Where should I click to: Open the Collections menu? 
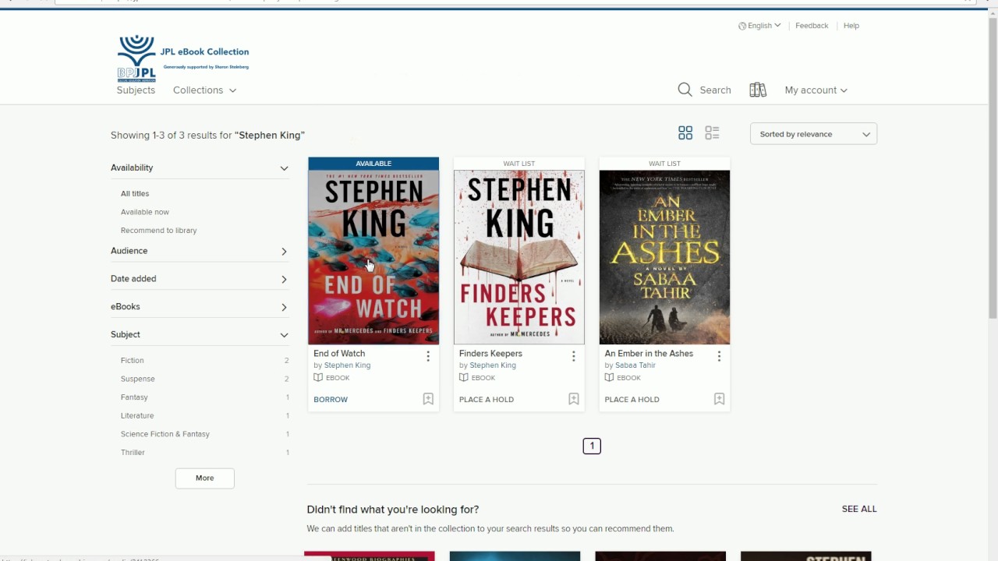[x=204, y=90]
